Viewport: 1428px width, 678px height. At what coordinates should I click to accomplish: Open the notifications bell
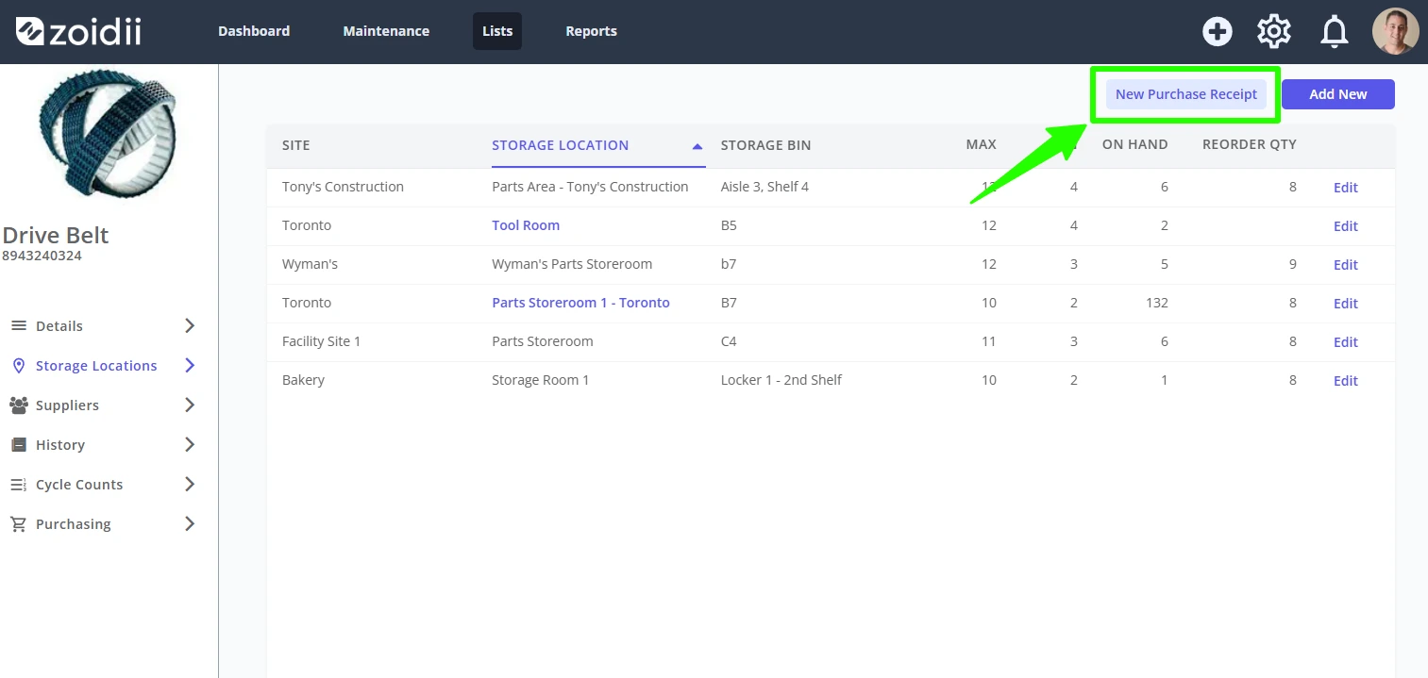click(x=1334, y=32)
